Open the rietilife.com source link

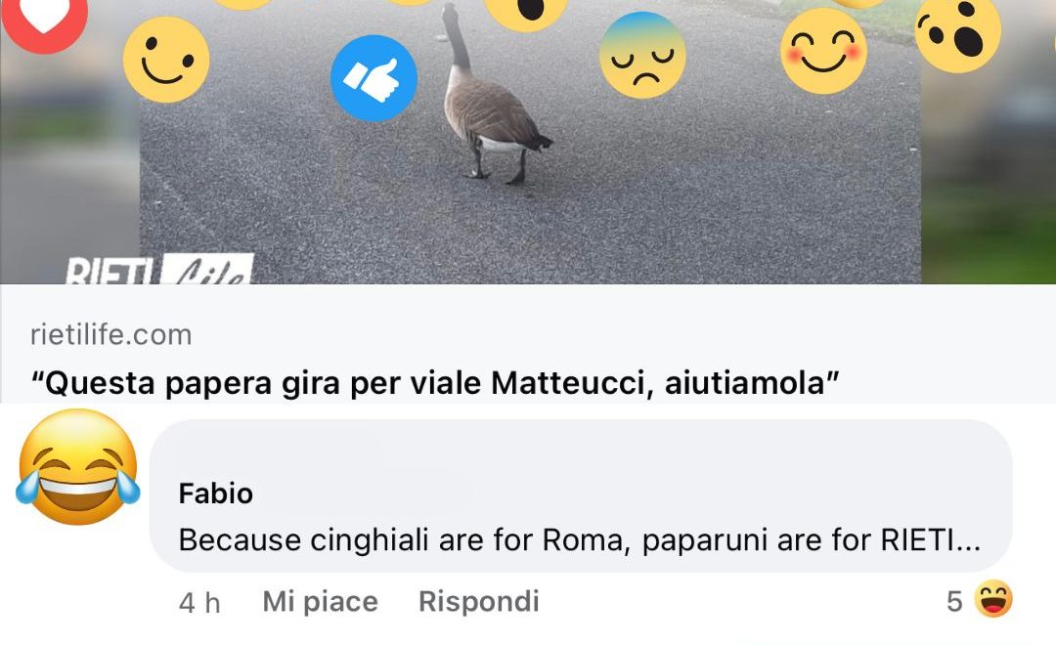(111, 334)
